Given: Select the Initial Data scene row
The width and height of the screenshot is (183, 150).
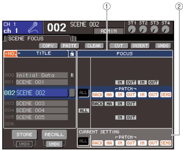Looking at the screenshot, I should click(42, 75).
